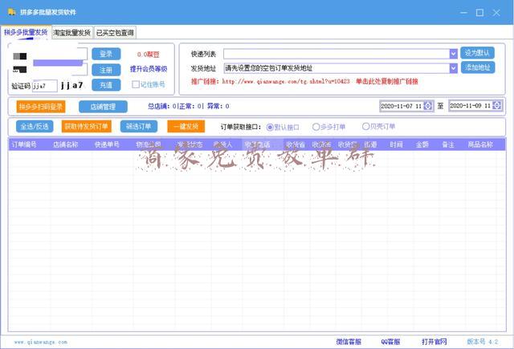This screenshot has width=514, height=349.
Task: Click the 验证码 input field
Action: click(45, 86)
